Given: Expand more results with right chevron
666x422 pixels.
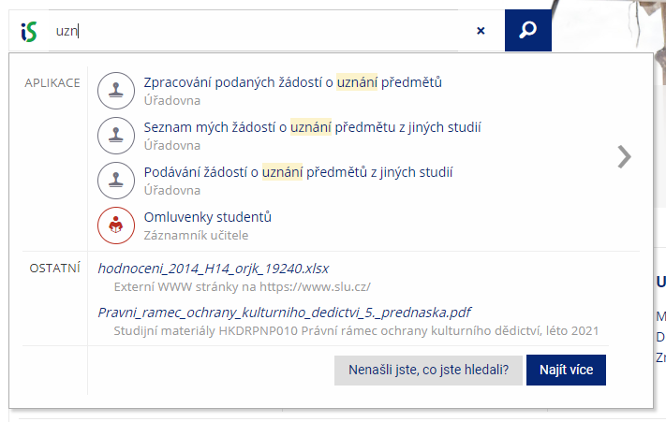Looking at the screenshot, I should pyautogui.click(x=625, y=157).
